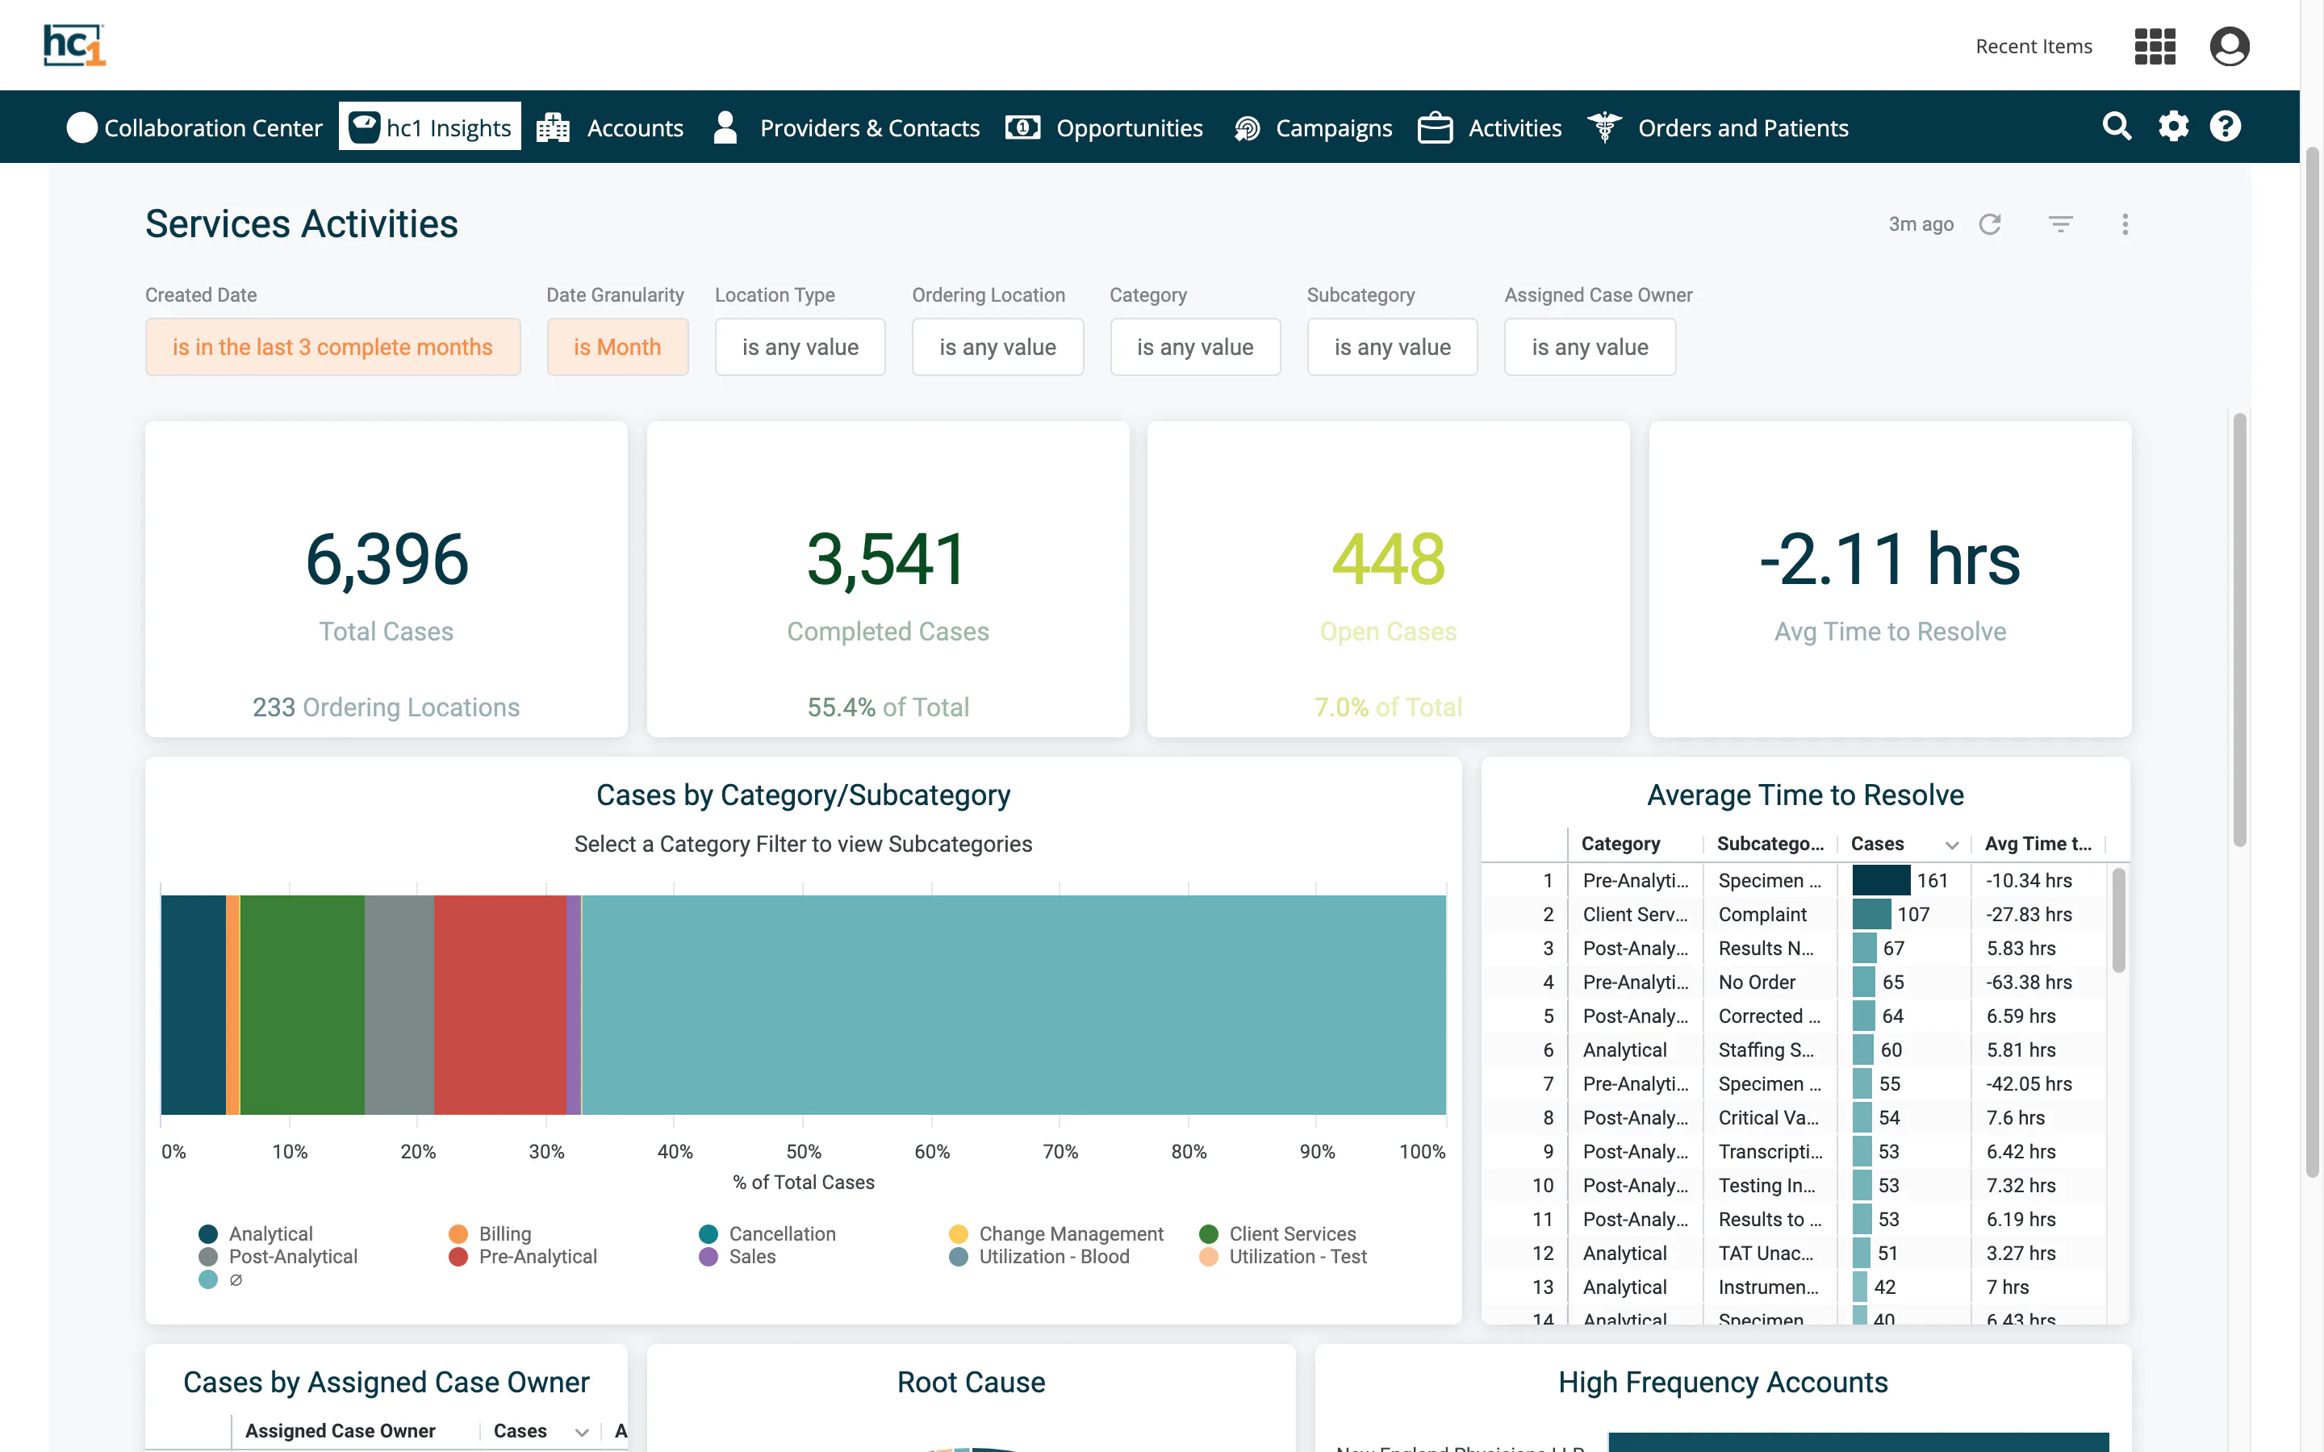Toggle the Pre-Analytical legend item
The height and width of the screenshot is (1452, 2324).
tap(522, 1256)
